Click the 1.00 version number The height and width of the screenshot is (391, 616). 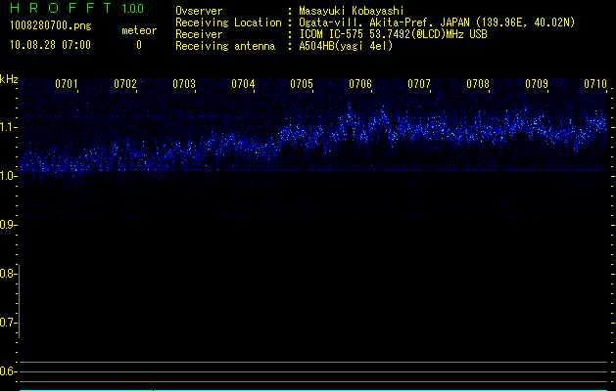(132, 8)
